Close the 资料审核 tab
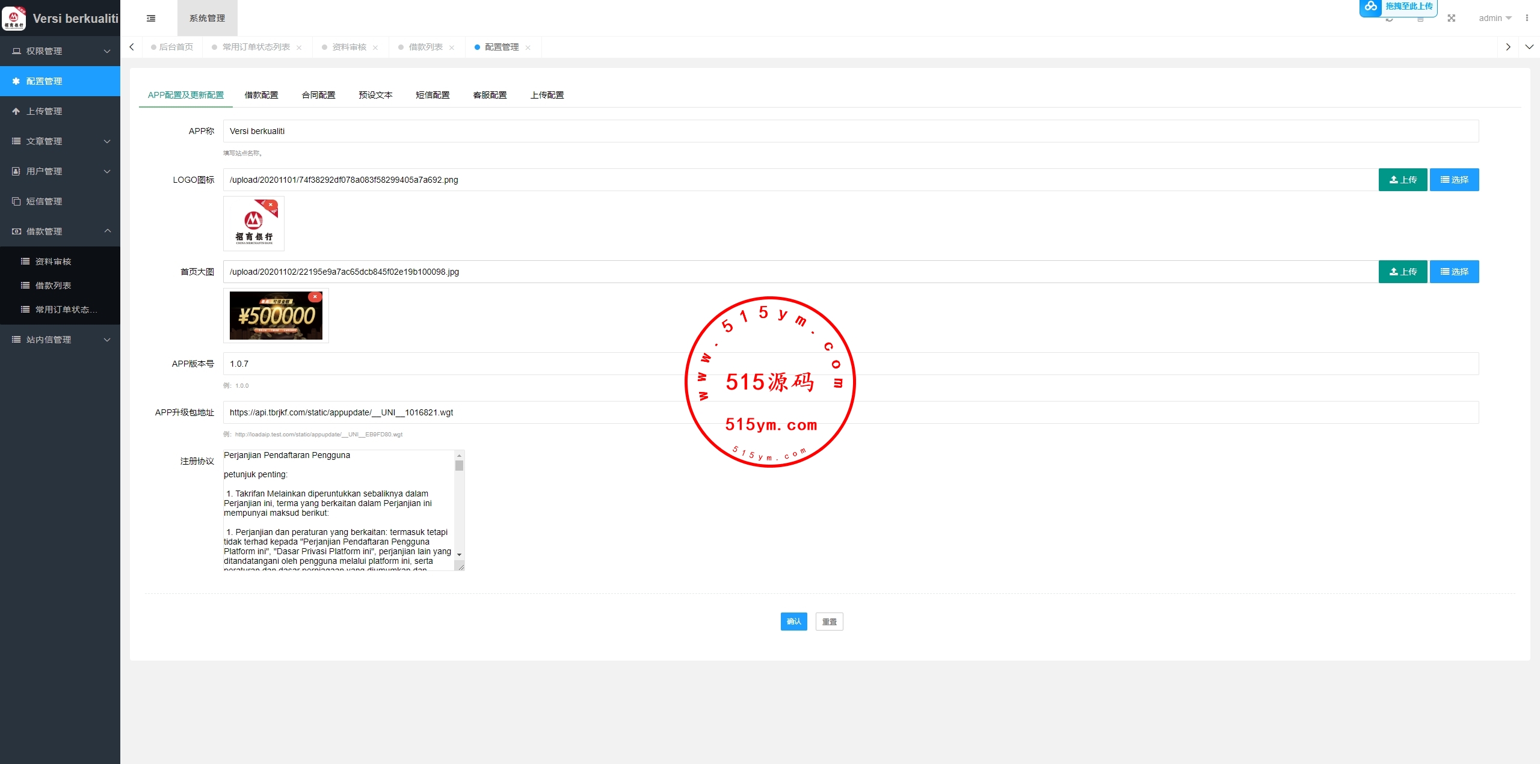 click(x=375, y=47)
